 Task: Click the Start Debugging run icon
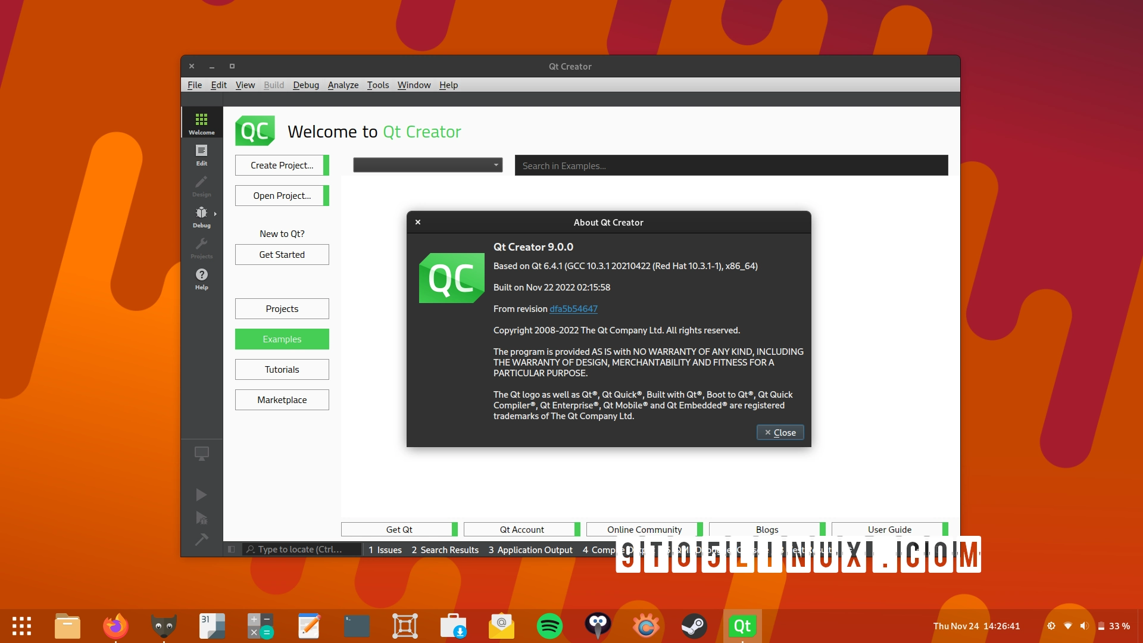pos(201,517)
